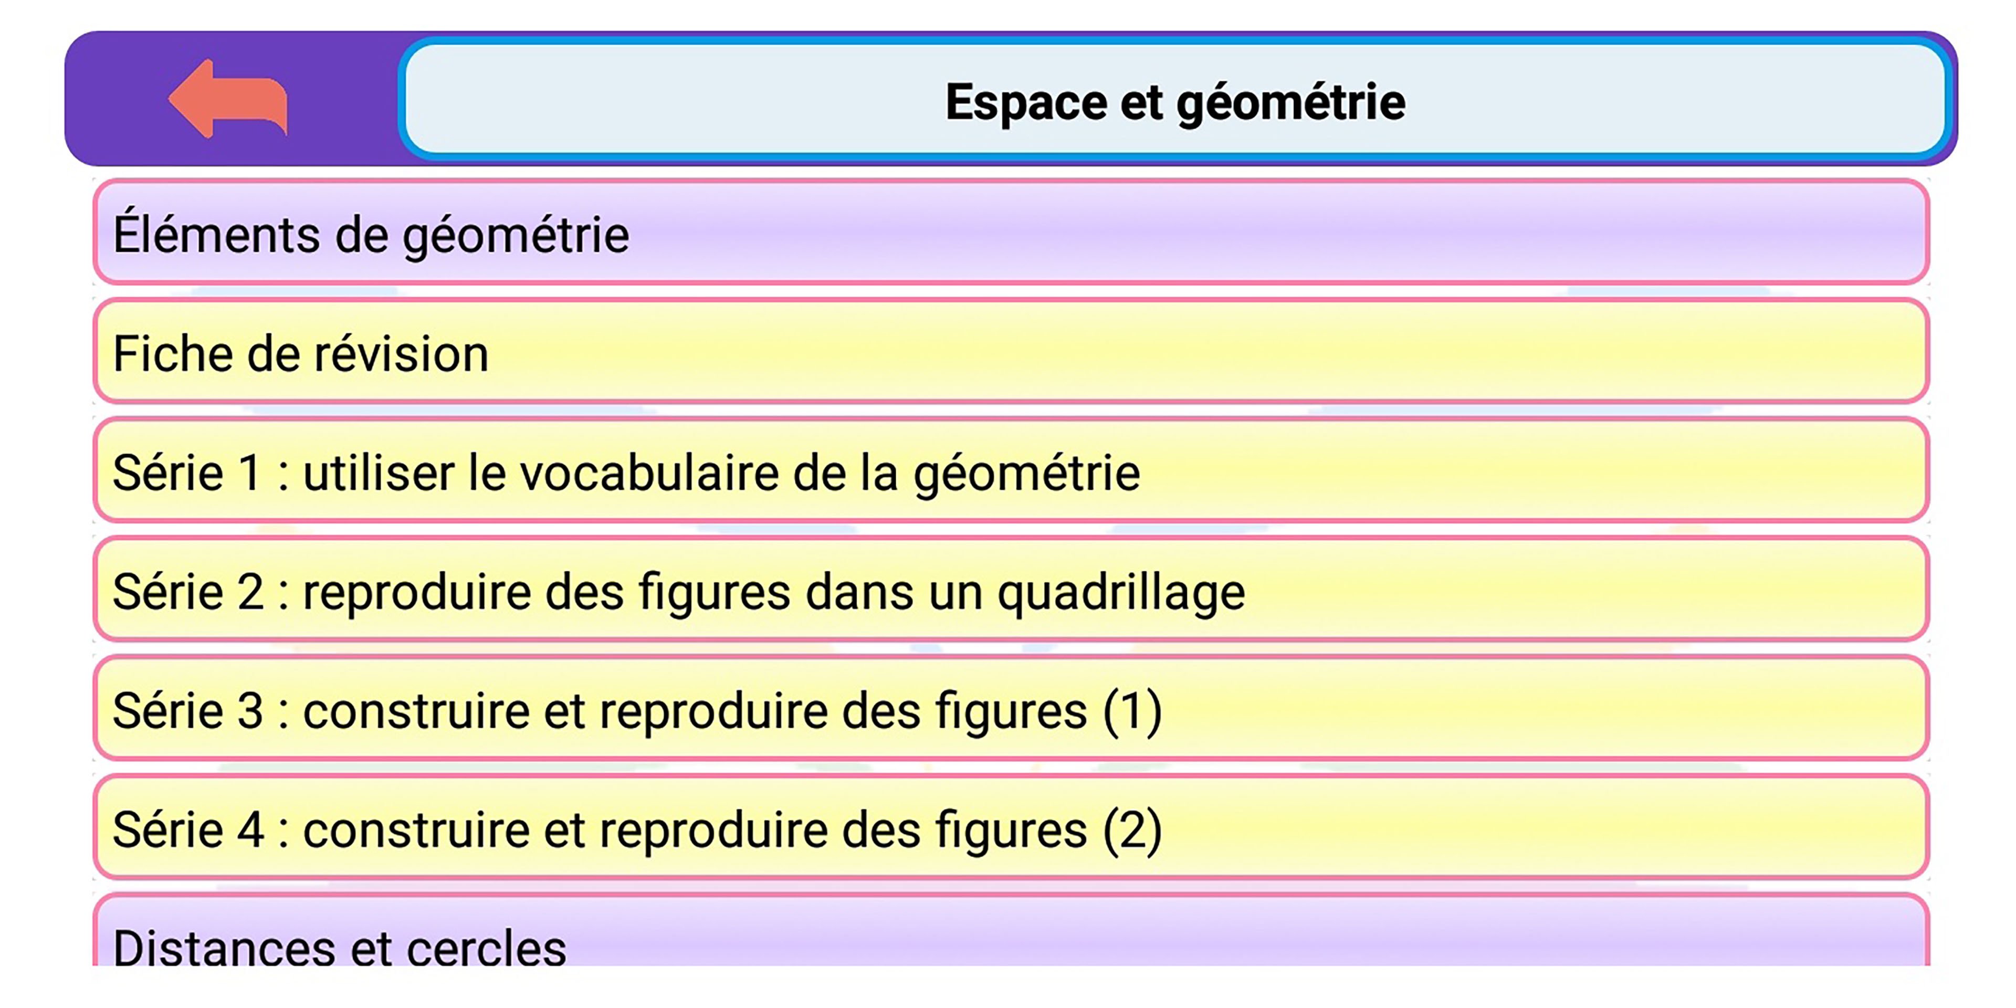This screenshot has width=2016, height=1008.
Task: Open the geometry vocabulary series
Action: (x=1010, y=472)
